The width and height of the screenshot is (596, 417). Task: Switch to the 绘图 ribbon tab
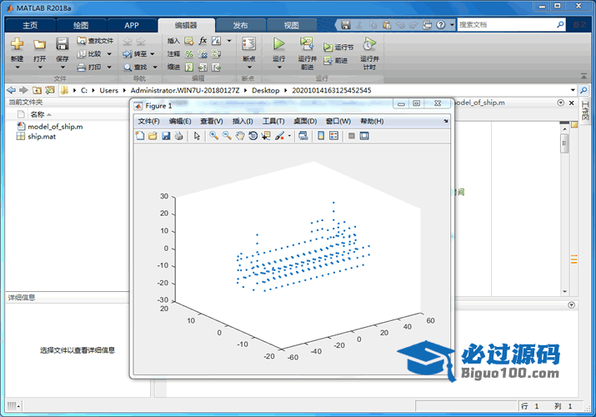(81, 25)
